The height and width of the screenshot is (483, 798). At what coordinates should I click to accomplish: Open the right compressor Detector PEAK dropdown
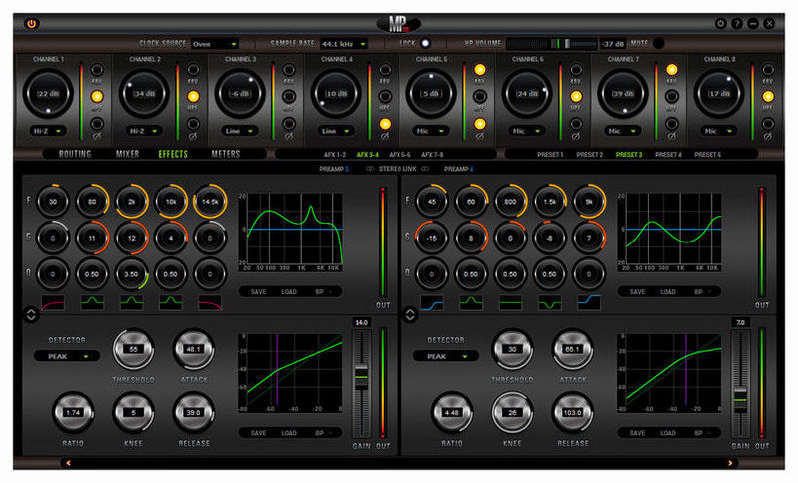coord(446,356)
